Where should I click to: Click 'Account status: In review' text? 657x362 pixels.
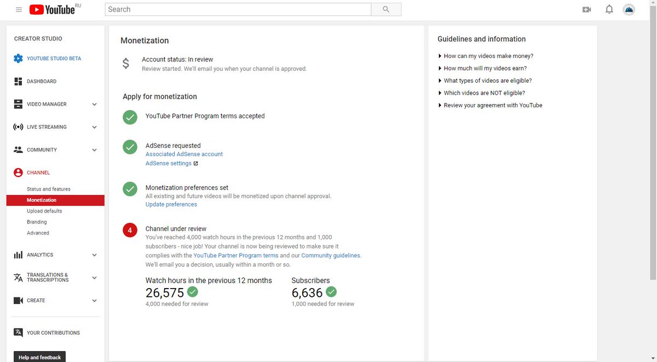(x=177, y=59)
